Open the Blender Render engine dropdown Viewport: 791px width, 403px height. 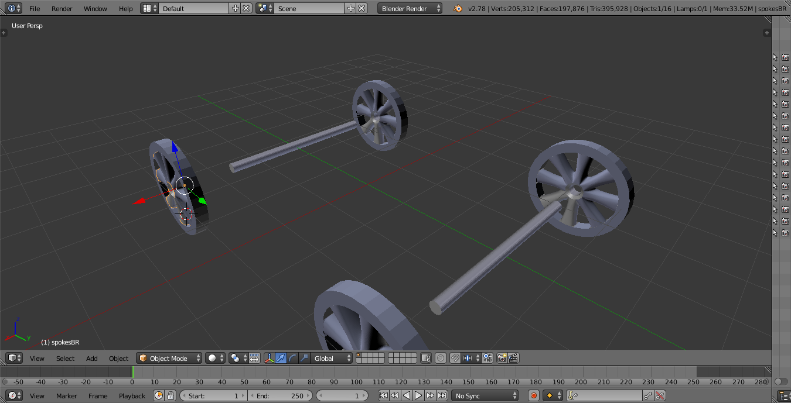tap(410, 9)
